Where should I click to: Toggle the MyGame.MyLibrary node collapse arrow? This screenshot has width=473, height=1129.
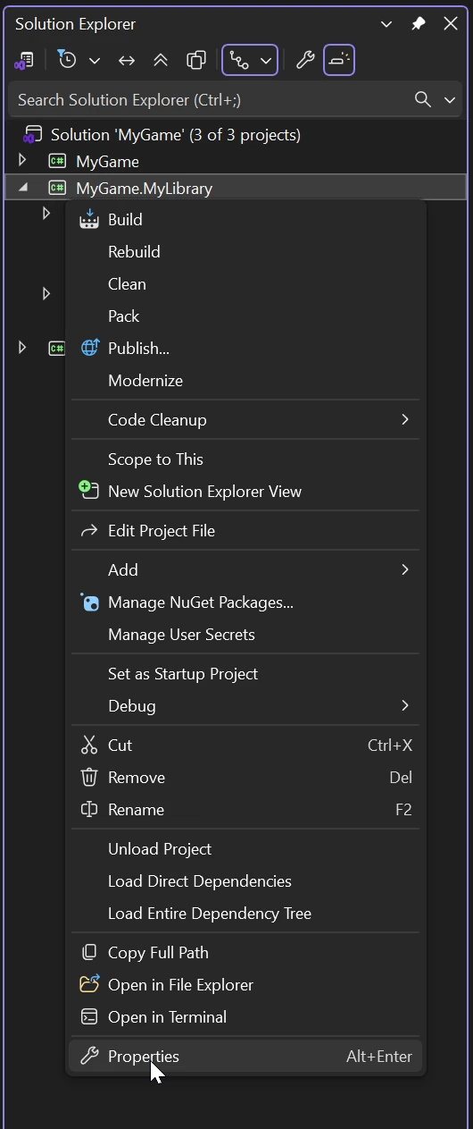(x=23, y=188)
